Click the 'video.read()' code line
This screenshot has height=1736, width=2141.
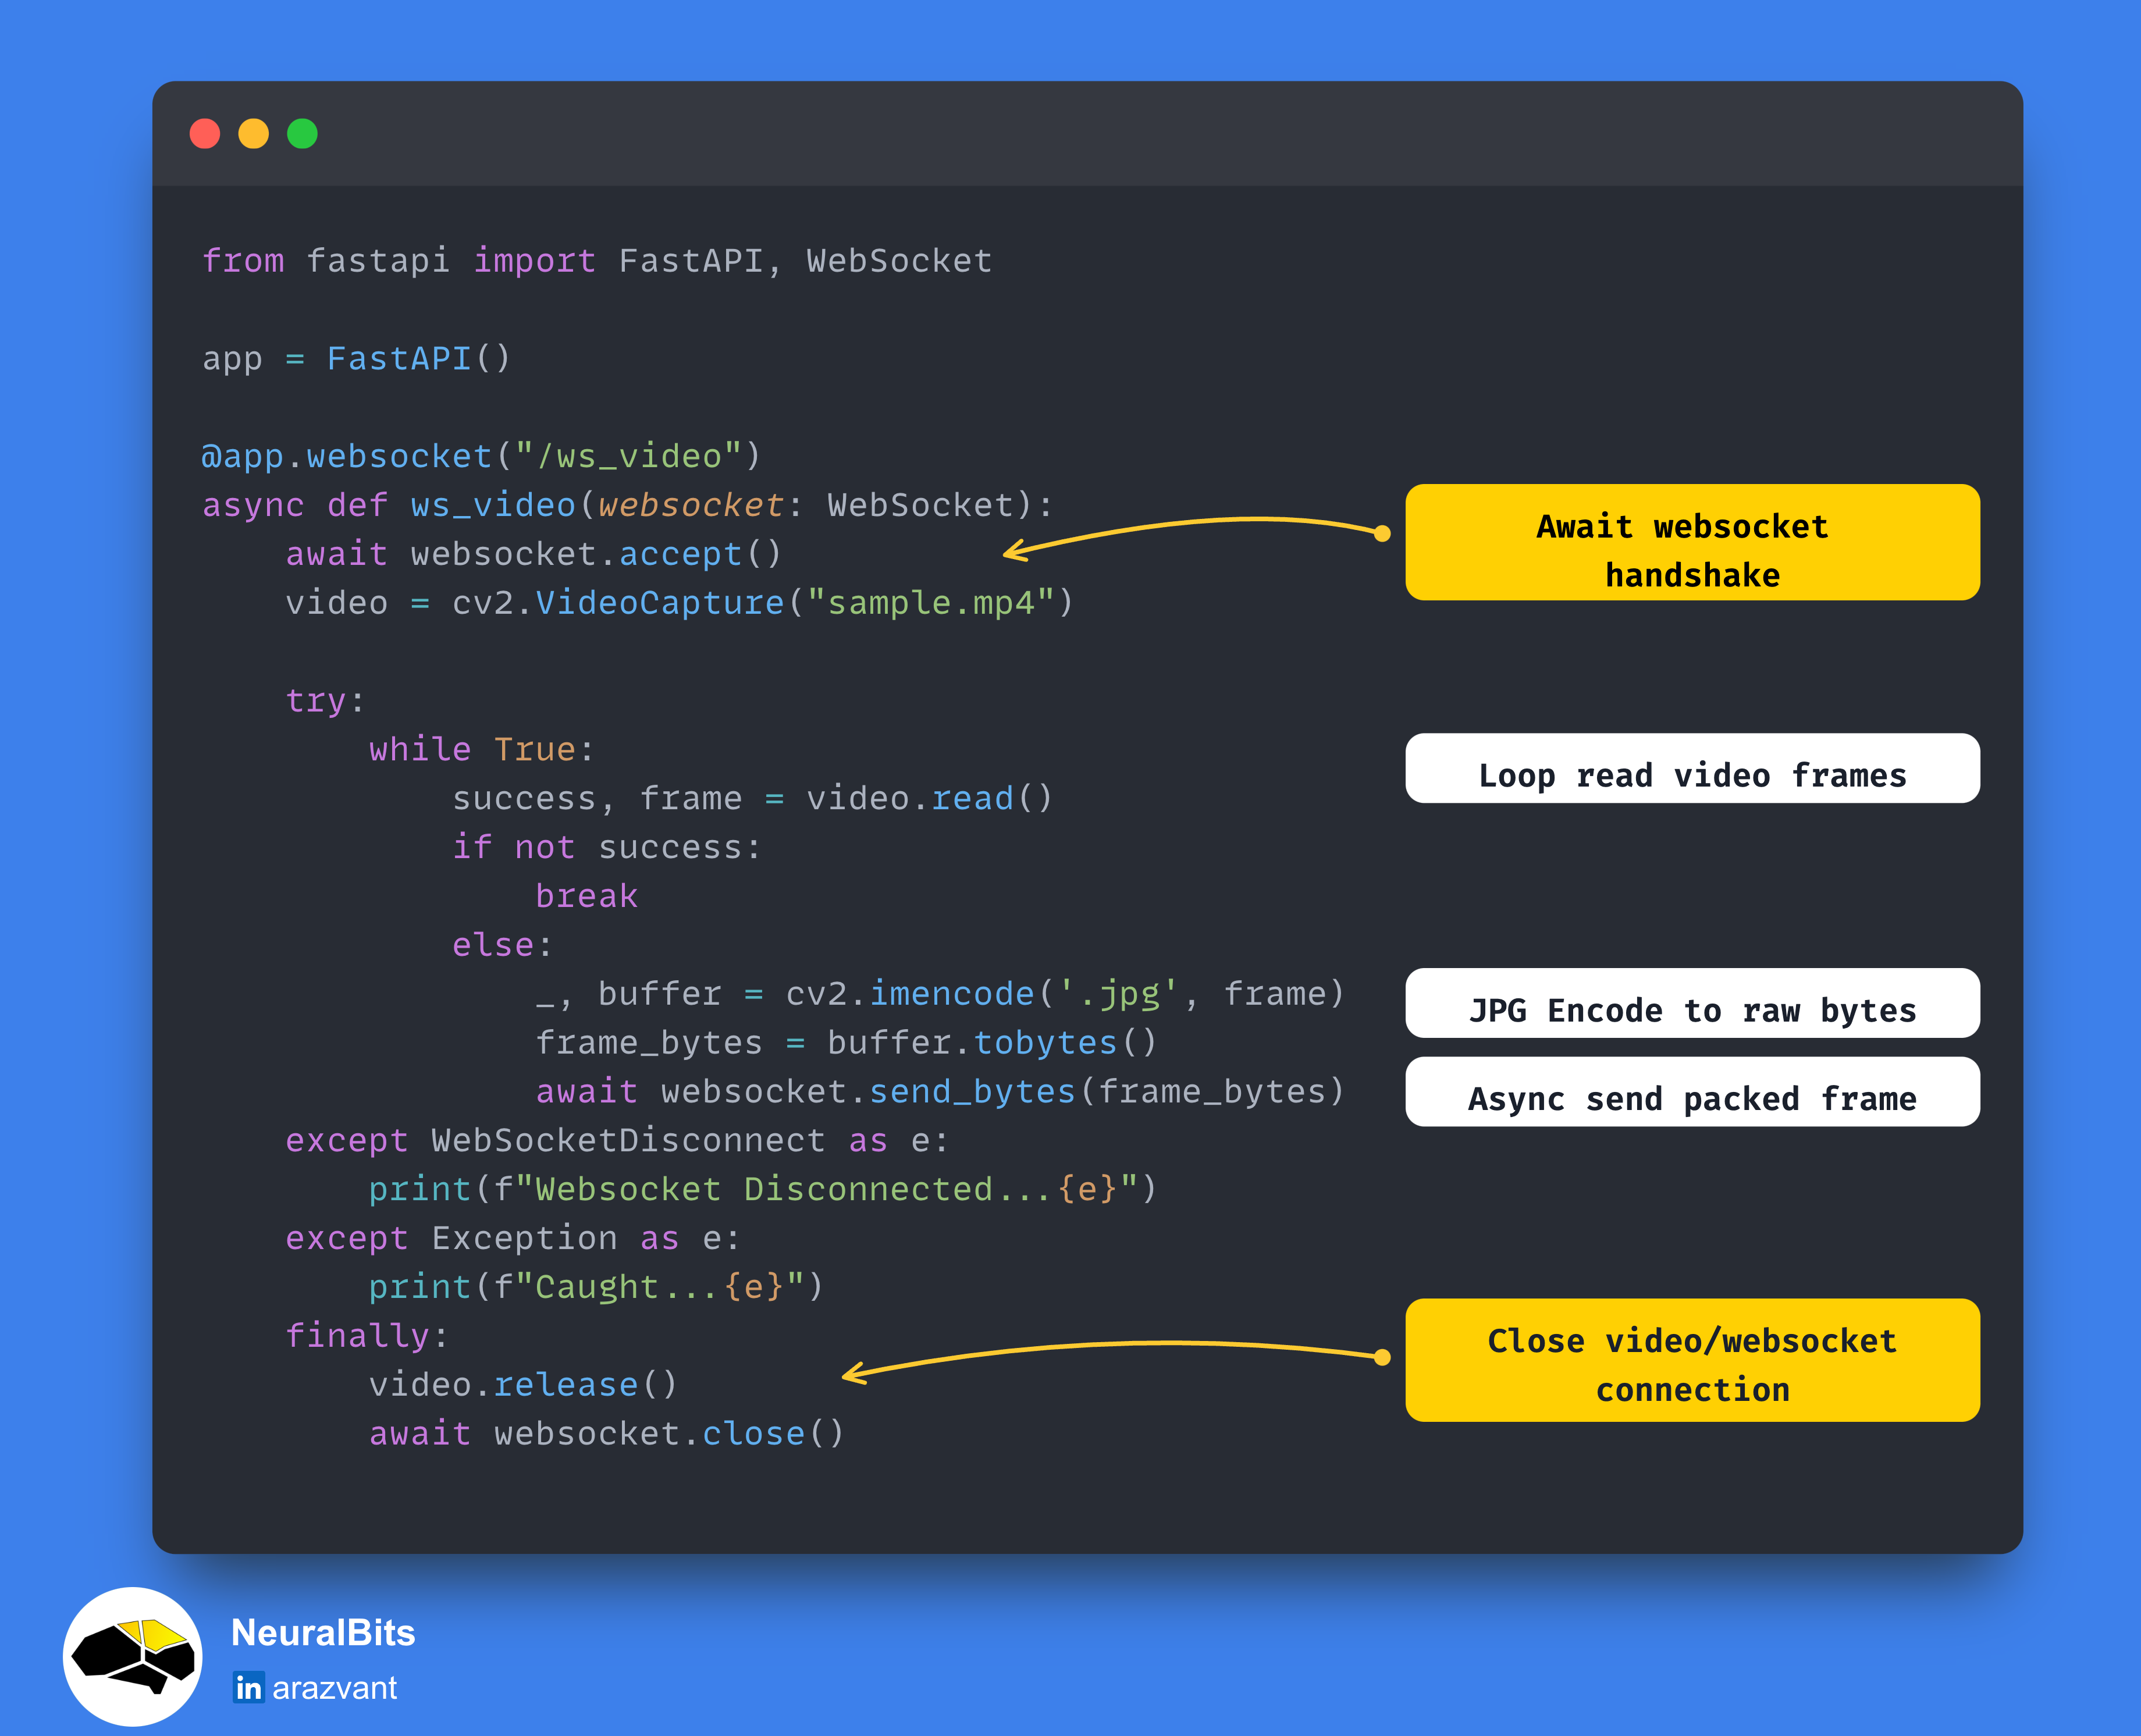pyautogui.click(x=752, y=799)
